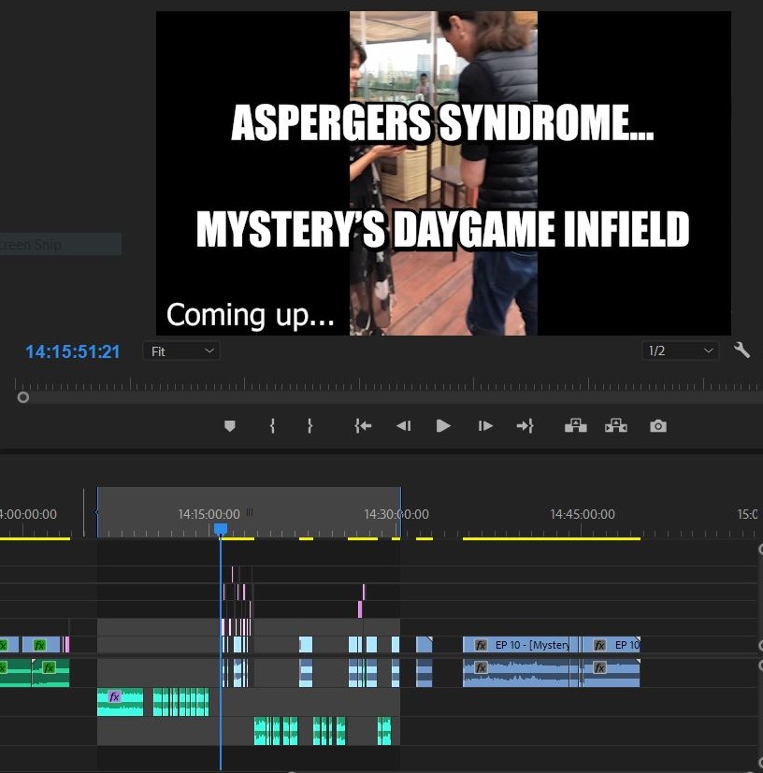The image size is (763, 773).
Task: Step forward one frame
Action: pyautogui.click(x=485, y=426)
